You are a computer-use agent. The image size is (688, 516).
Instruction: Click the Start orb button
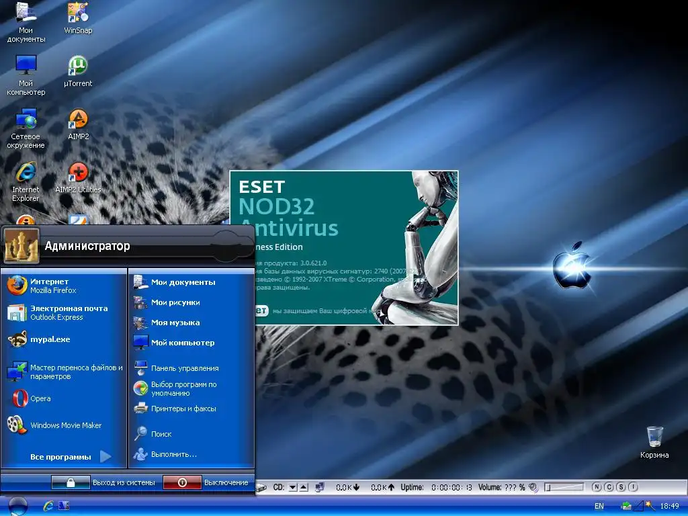click(x=18, y=505)
